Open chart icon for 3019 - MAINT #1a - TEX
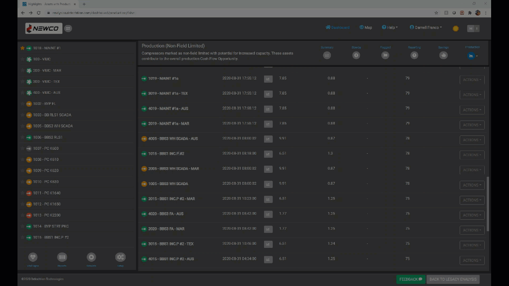 [x=268, y=94]
